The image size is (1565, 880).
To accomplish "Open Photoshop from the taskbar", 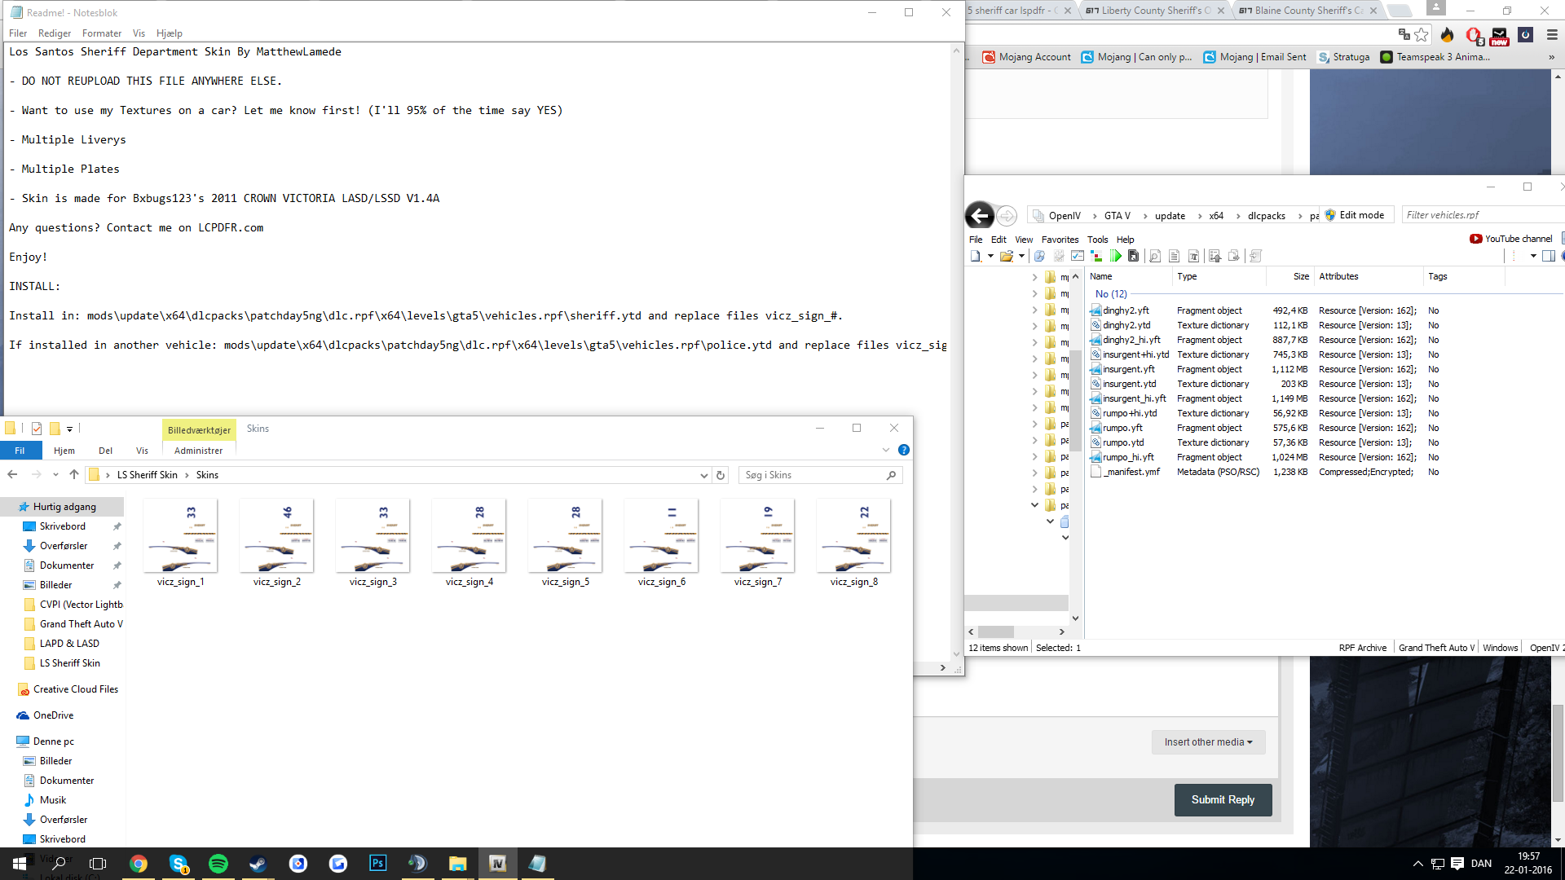I will [x=378, y=864].
